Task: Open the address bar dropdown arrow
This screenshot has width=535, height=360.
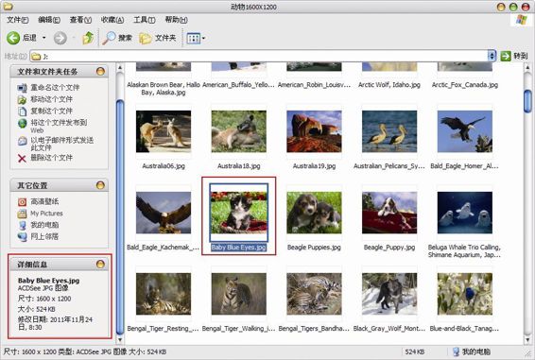Action: point(492,56)
